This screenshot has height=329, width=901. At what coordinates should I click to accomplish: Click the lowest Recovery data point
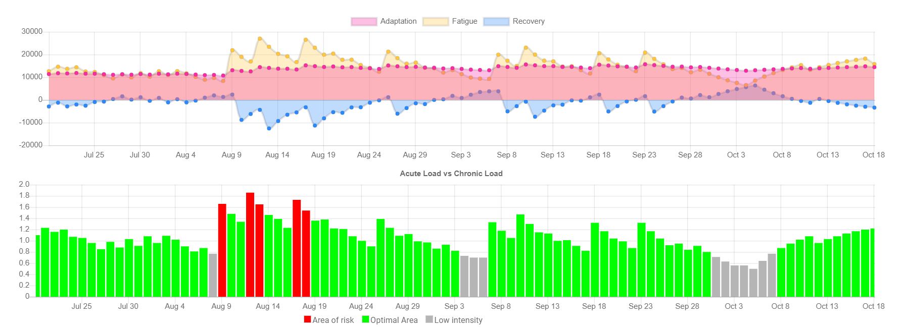(x=269, y=129)
